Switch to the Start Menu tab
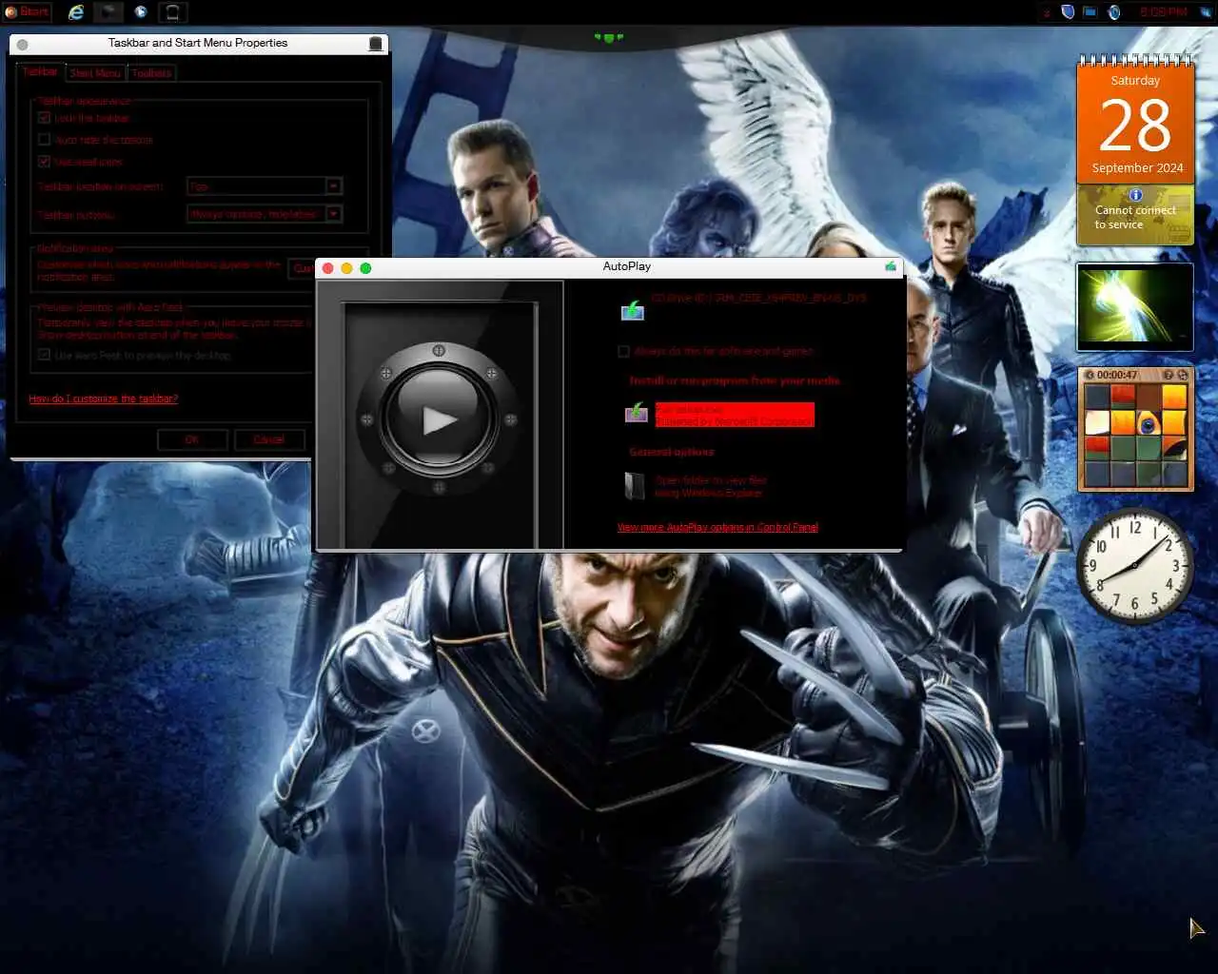The height and width of the screenshot is (974, 1218). pyautogui.click(x=95, y=73)
